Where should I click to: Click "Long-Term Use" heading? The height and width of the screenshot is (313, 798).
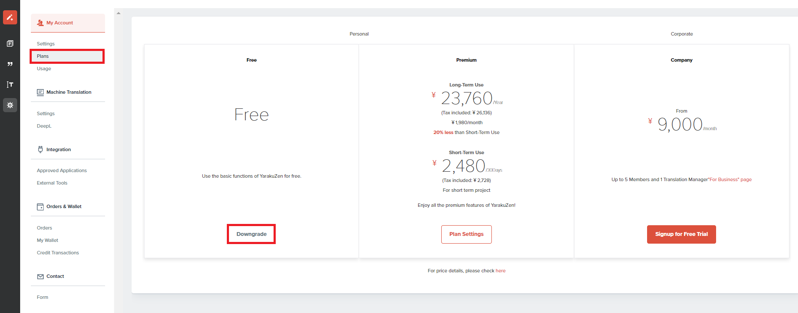(x=467, y=85)
